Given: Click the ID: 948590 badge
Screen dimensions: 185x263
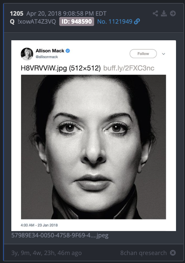Looking at the screenshot, I should point(77,21).
